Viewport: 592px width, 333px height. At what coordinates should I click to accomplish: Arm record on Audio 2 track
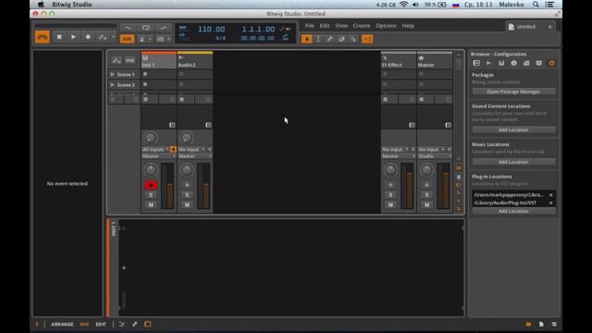187,185
